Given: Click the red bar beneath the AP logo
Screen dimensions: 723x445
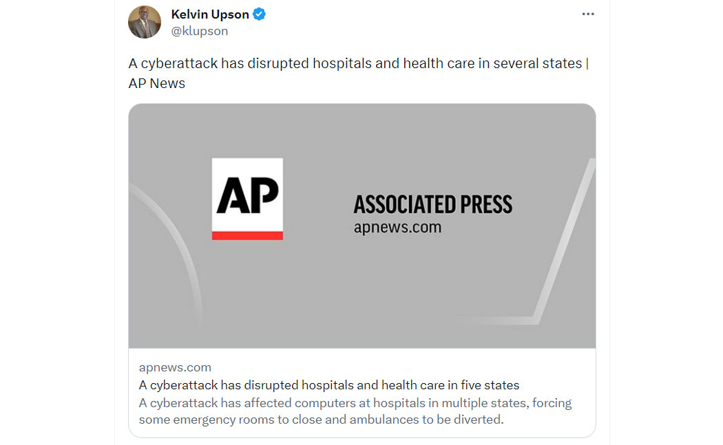Looking at the screenshot, I should (x=247, y=235).
